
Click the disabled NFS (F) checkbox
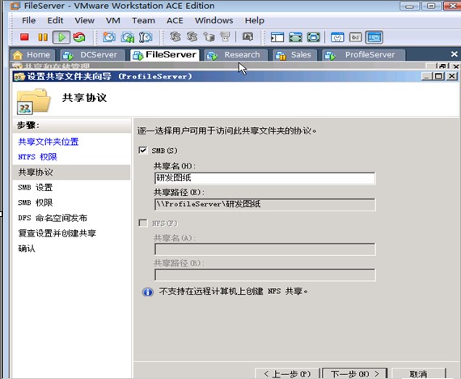pos(143,223)
